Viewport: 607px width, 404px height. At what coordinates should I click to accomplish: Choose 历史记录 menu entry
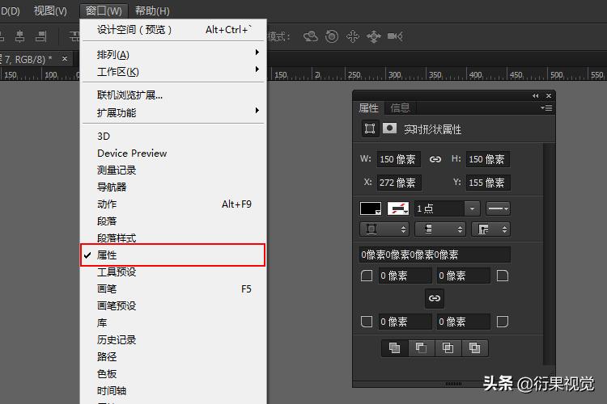(x=173, y=340)
